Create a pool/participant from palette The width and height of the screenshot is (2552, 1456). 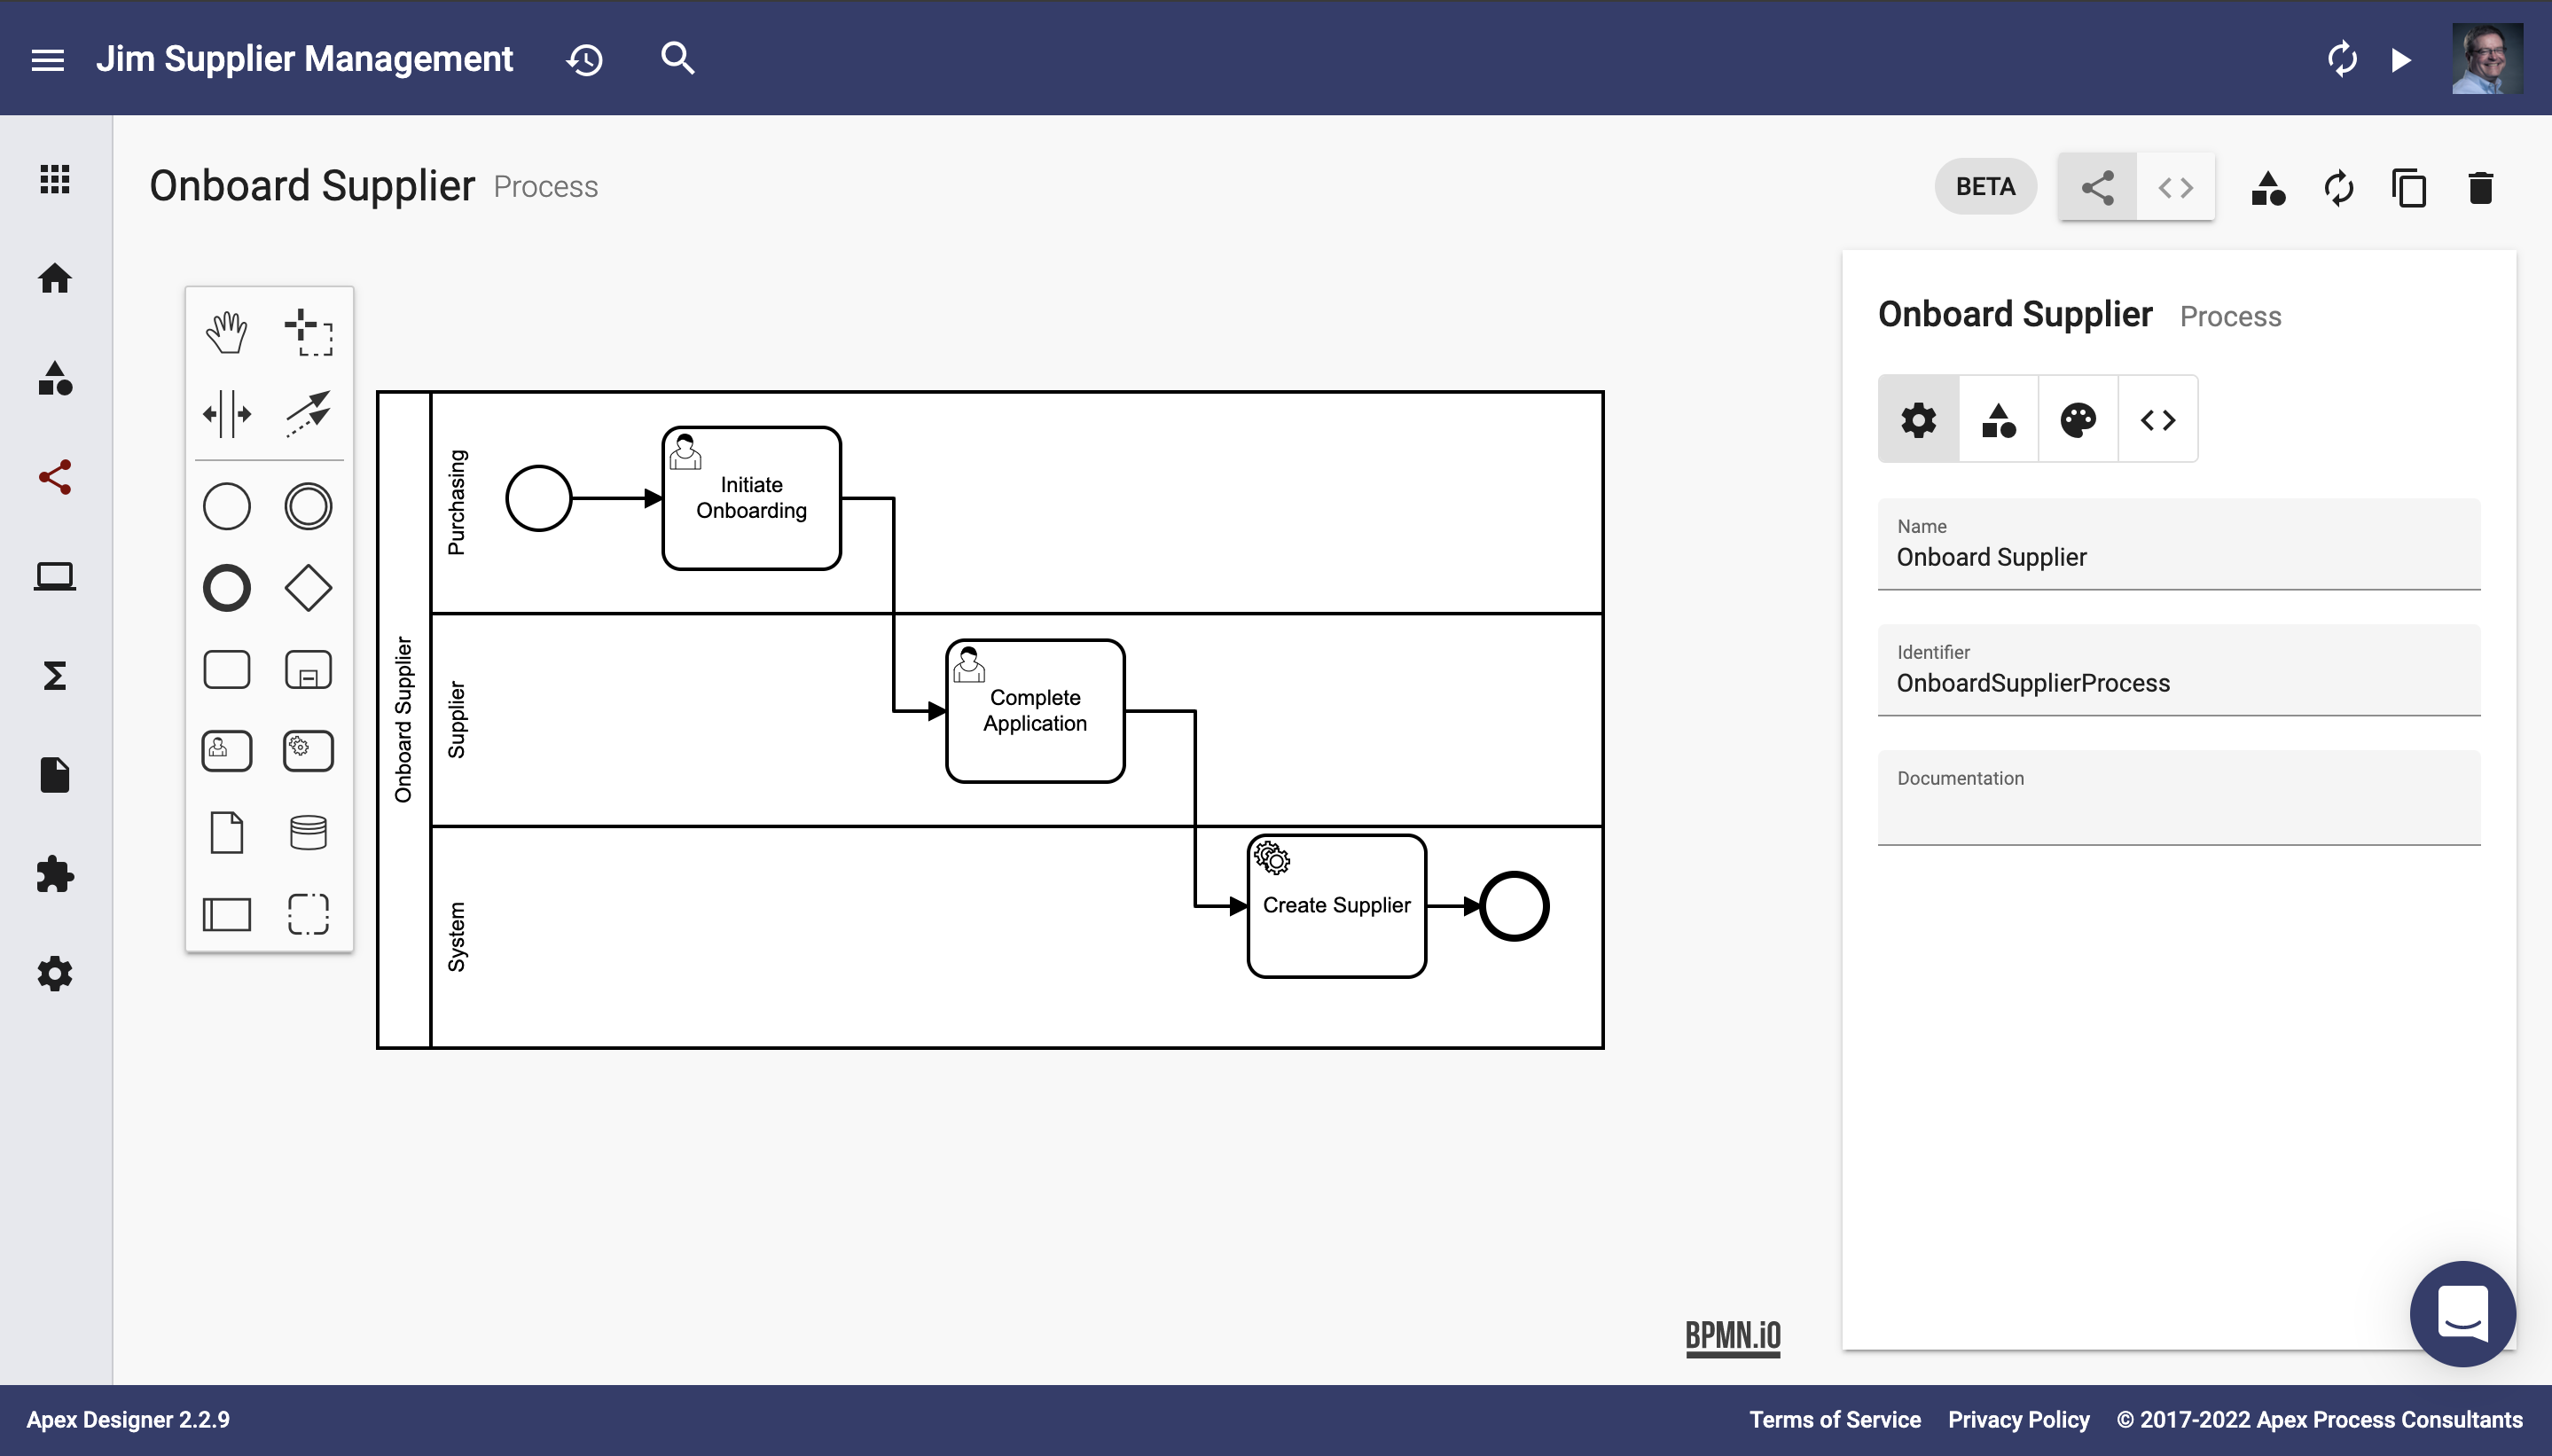click(x=227, y=914)
